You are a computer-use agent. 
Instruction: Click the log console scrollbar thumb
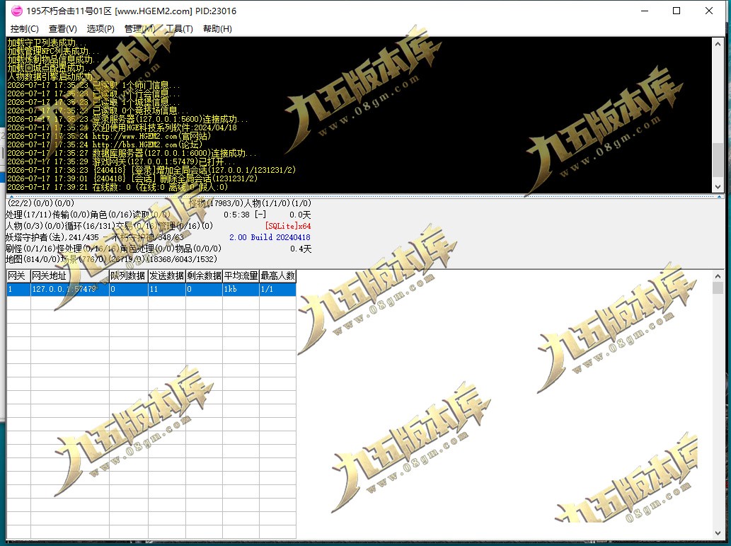coord(718,160)
